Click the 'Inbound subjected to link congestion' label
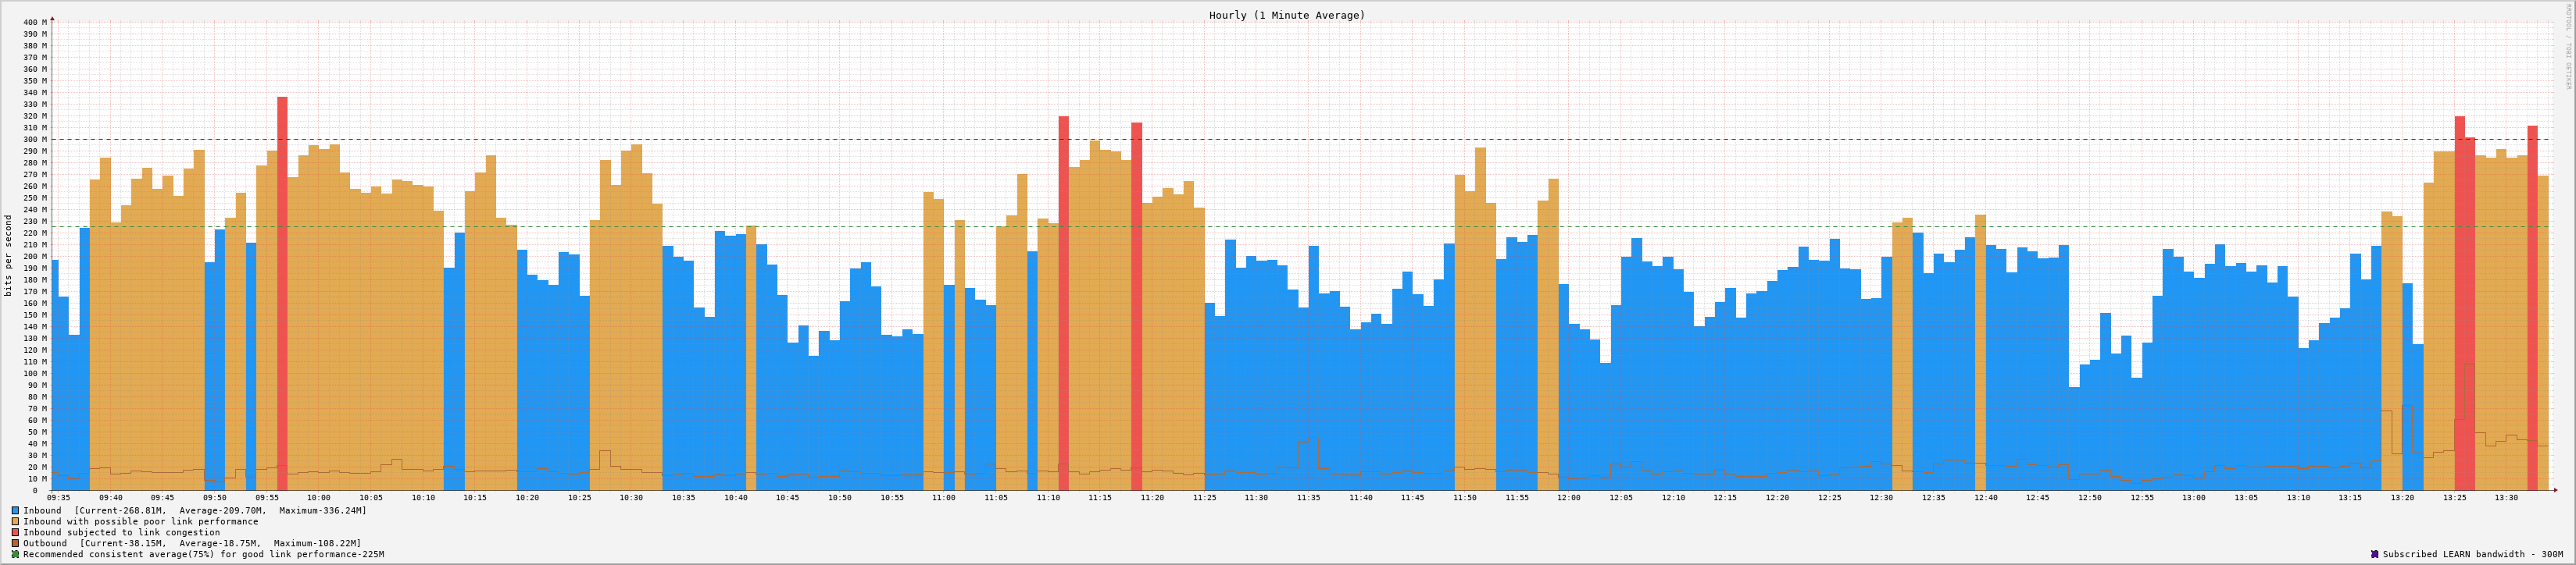This screenshot has height=565, width=2576. [121, 532]
